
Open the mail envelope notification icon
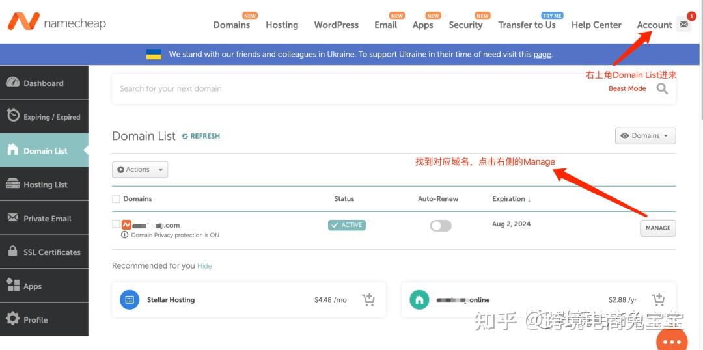(x=683, y=25)
